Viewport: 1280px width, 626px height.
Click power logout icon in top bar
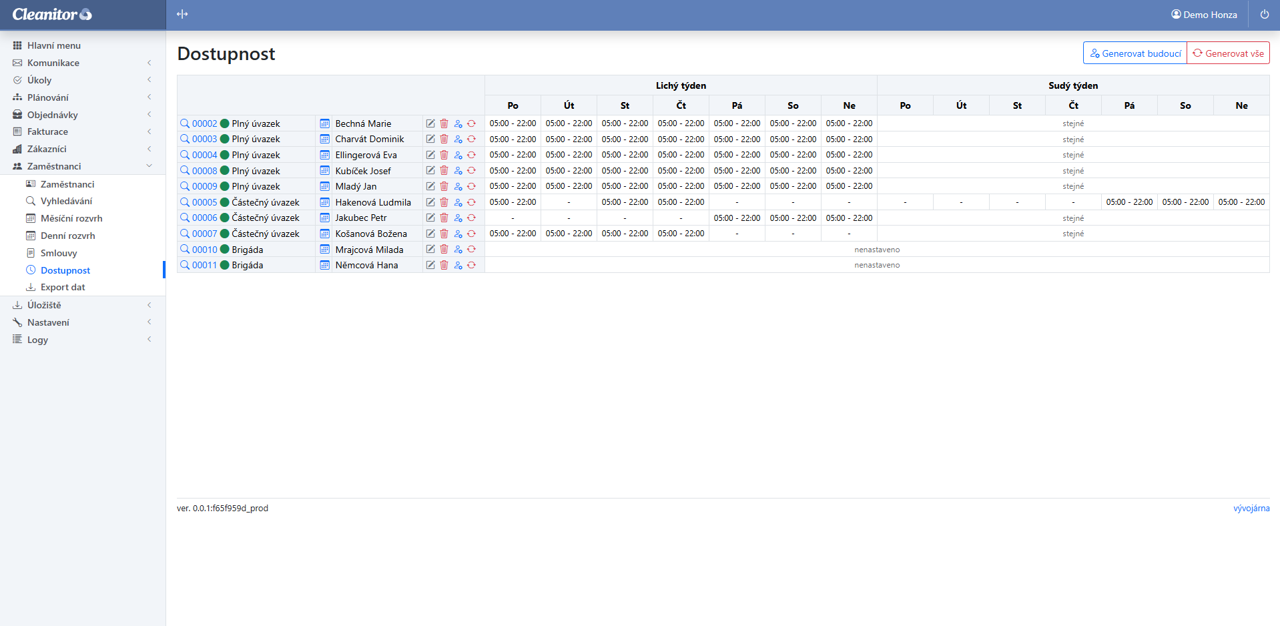[x=1264, y=15]
